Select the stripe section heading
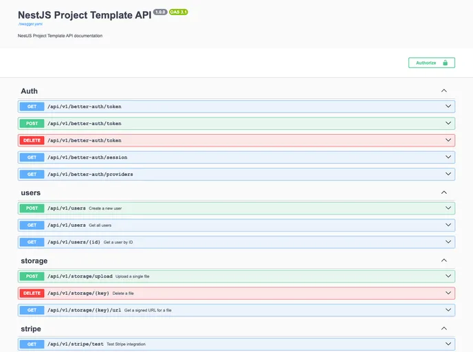 pos(31,329)
